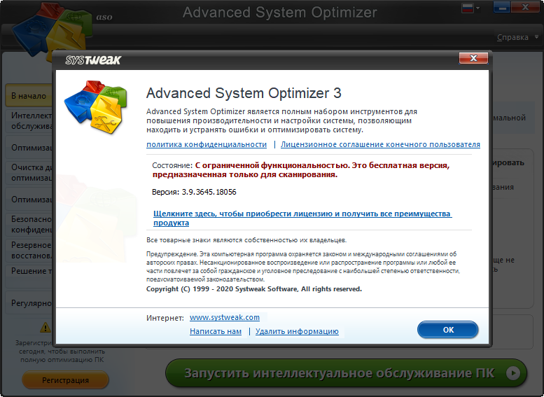This screenshot has height=397, width=544.
Task: Click Запустить интеллектуальное обслуживание ПК button
Action: pos(346,373)
